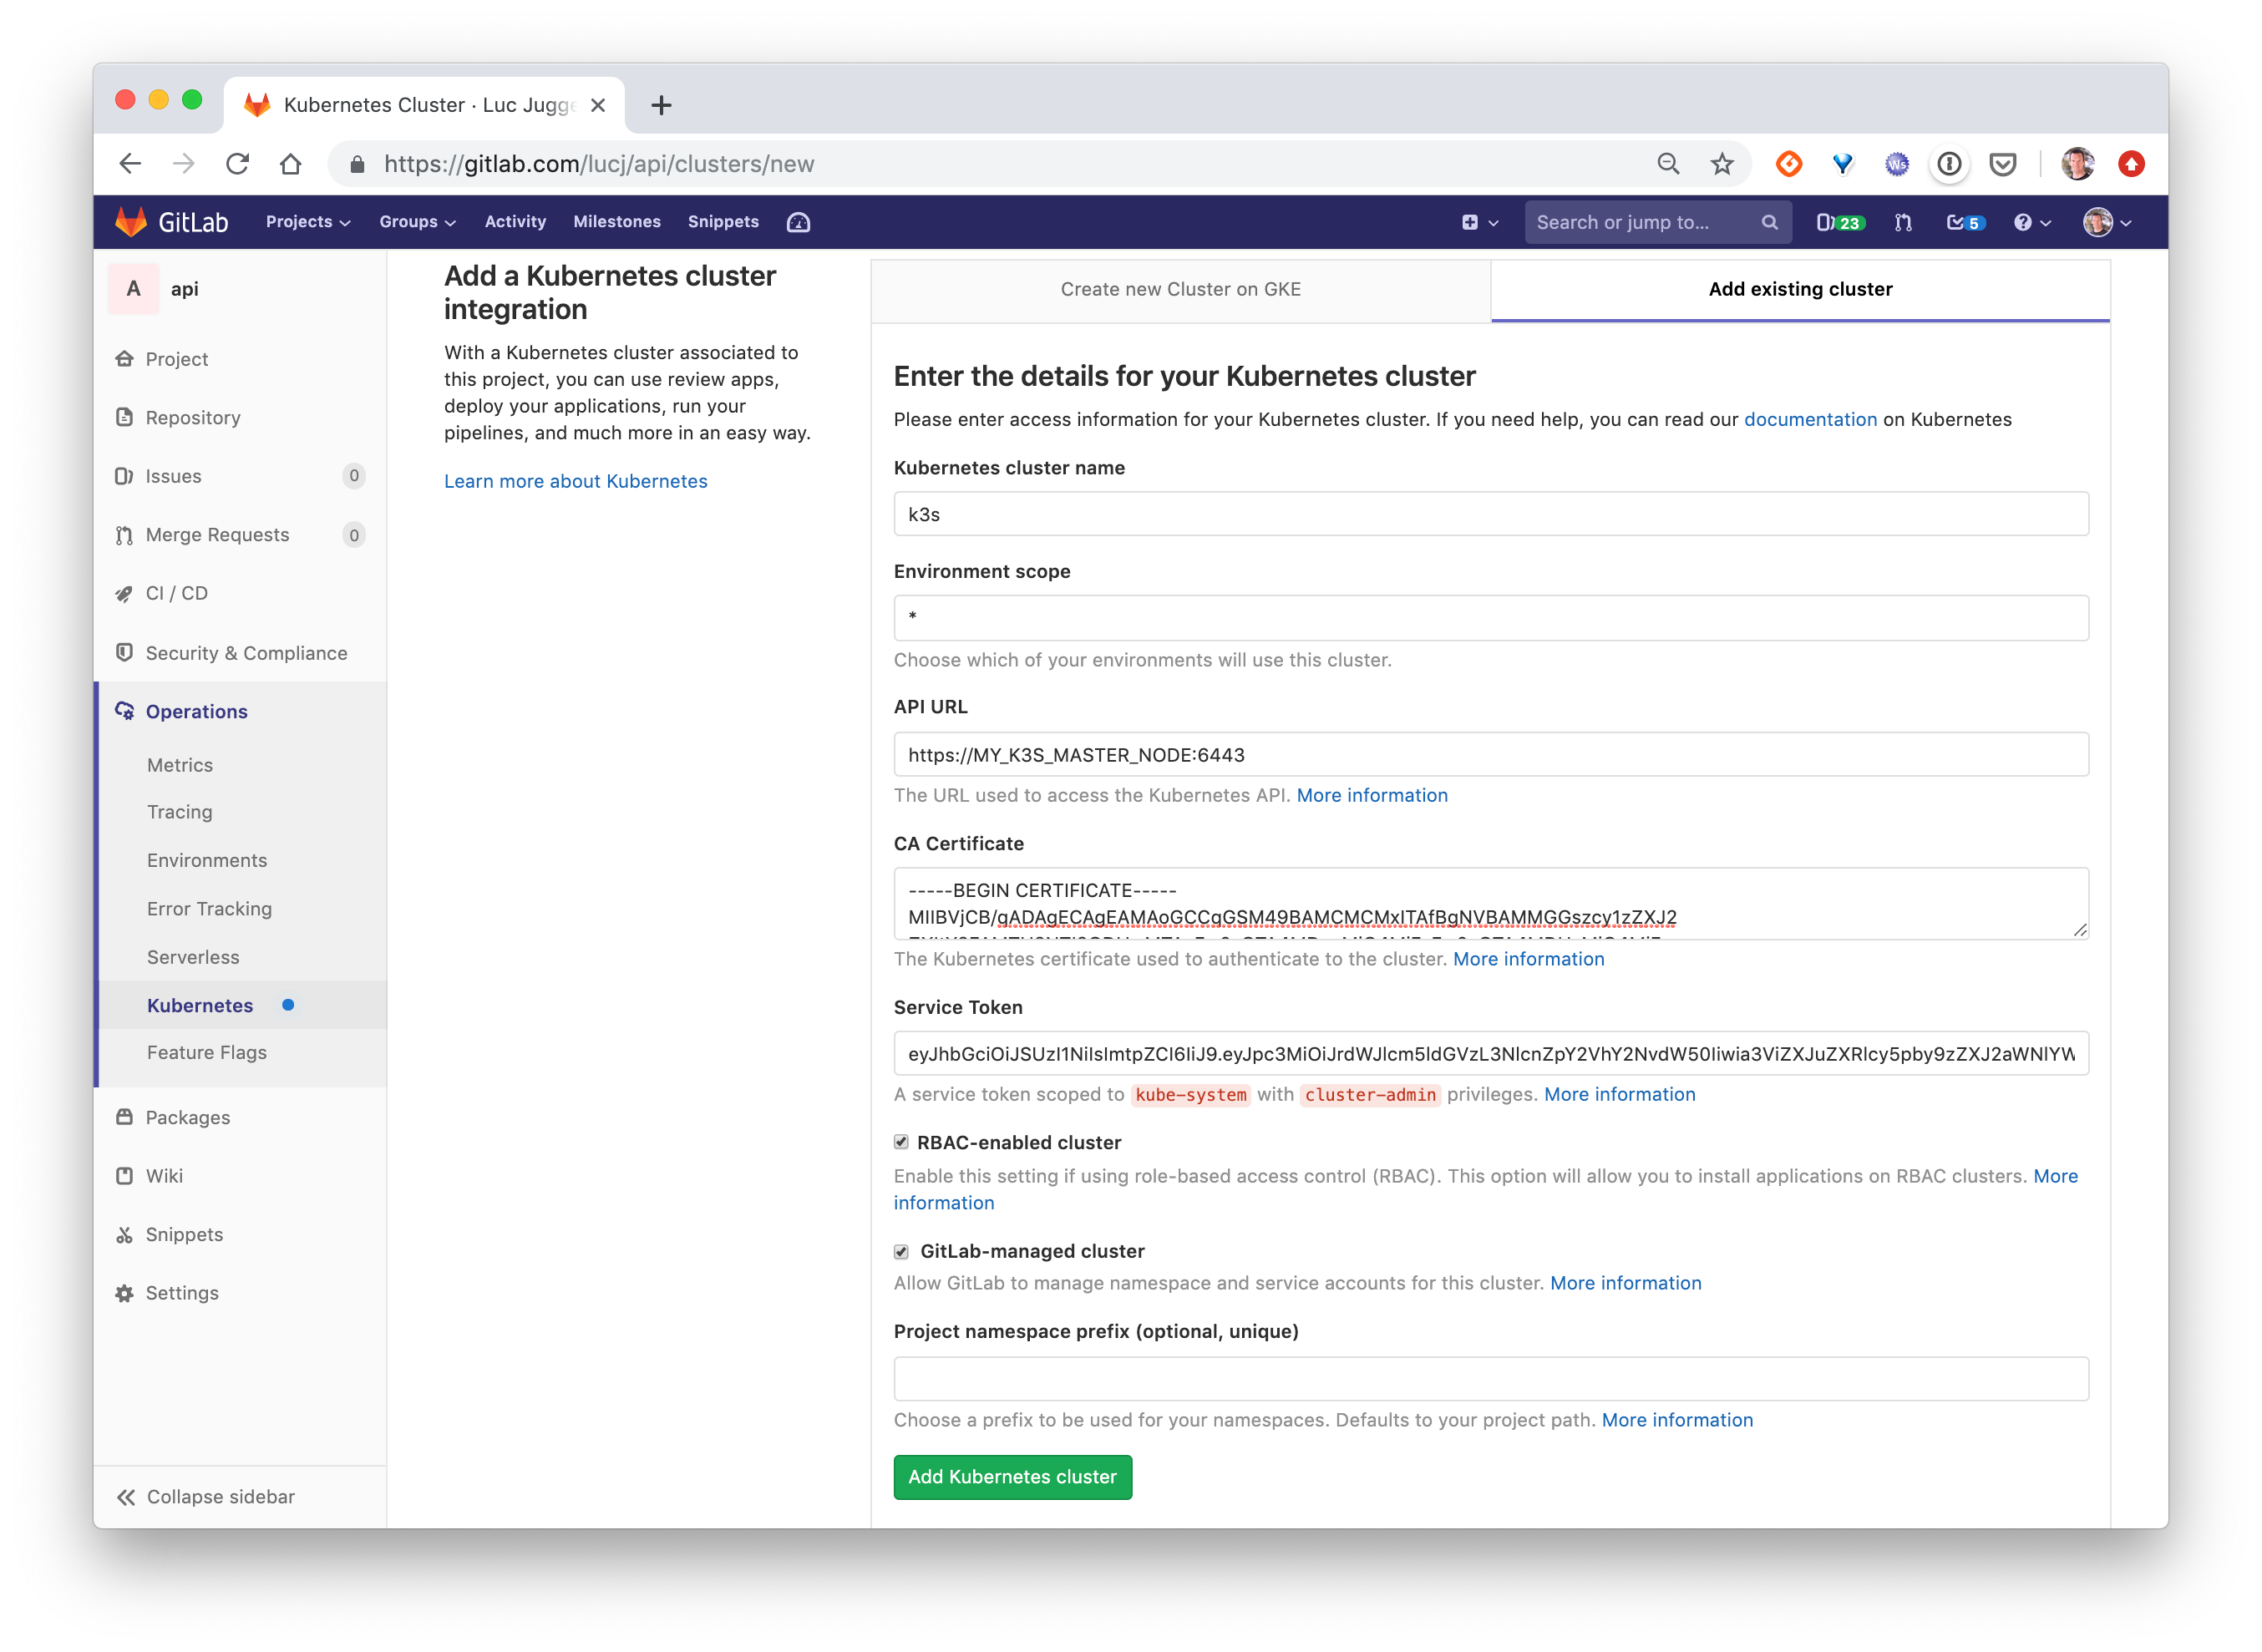This screenshot has width=2262, height=1652.
Task: Open the help question mark dropdown
Action: [2031, 222]
